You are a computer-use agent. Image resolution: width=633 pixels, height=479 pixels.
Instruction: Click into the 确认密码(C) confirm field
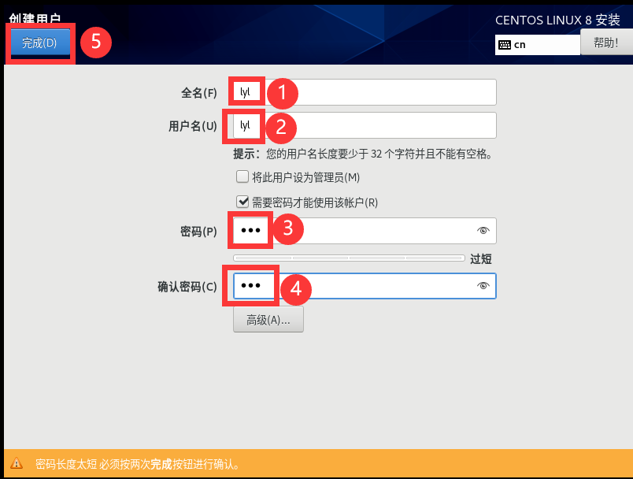click(365, 286)
